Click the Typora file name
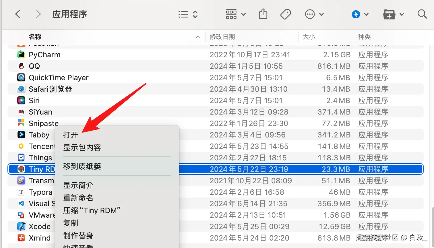The height and width of the screenshot is (248, 434). coord(40,192)
